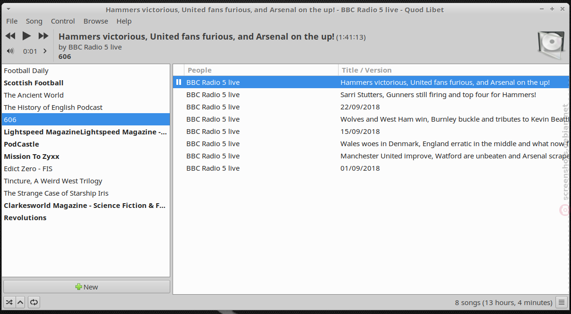The width and height of the screenshot is (571, 314).
Task: Select the PodCastle feed
Action: coord(86,144)
